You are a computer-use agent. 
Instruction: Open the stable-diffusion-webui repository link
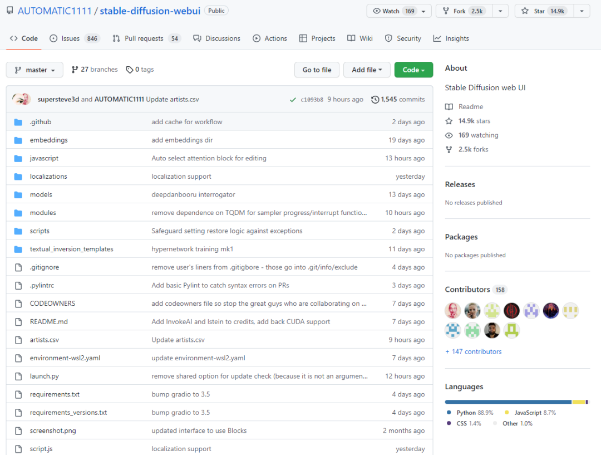click(x=150, y=11)
